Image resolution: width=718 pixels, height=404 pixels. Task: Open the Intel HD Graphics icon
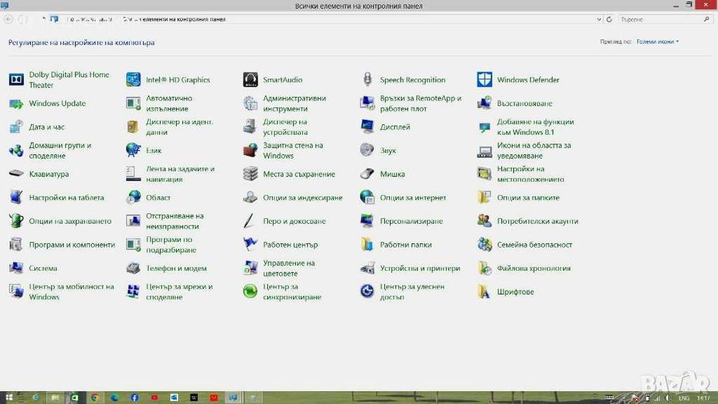tap(134, 80)
